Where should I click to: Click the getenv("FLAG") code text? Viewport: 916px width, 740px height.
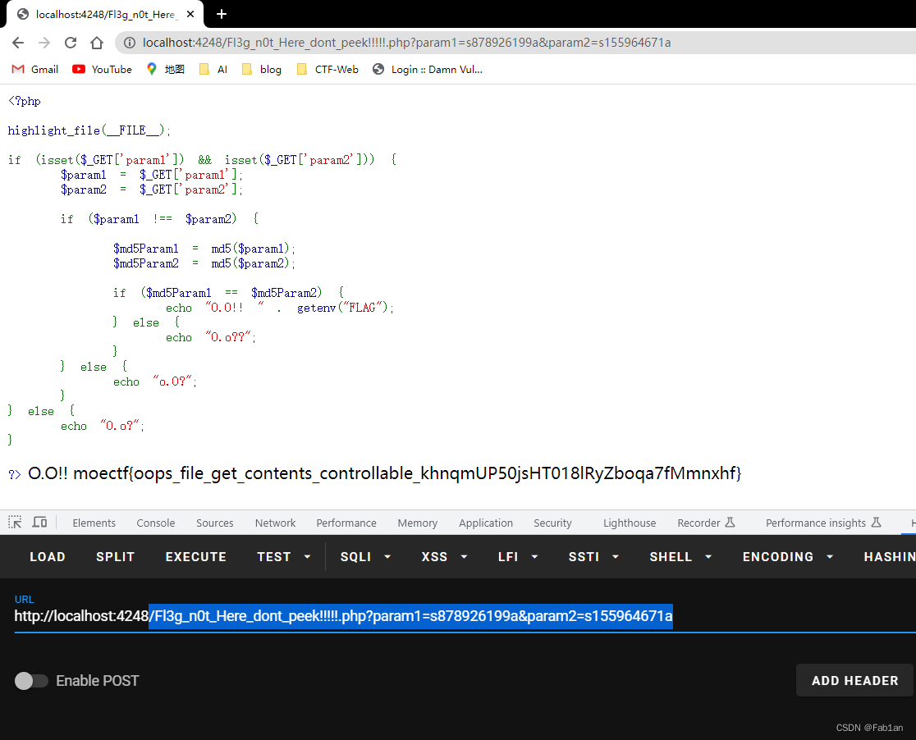342,307
